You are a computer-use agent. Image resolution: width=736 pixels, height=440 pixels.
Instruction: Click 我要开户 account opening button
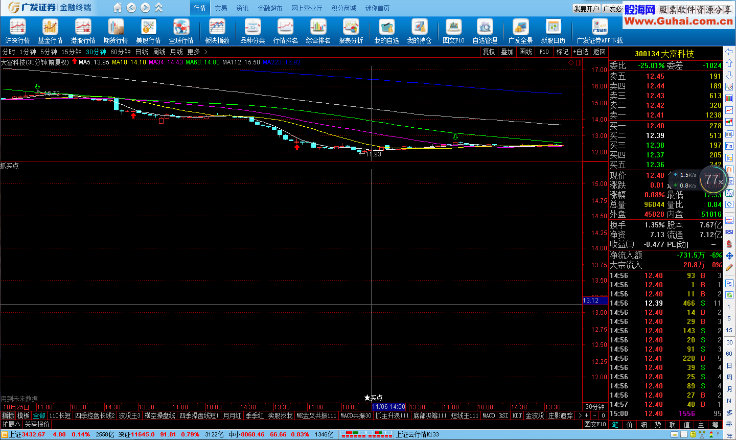586,9
